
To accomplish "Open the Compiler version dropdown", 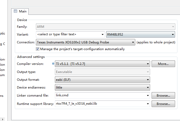I will click(102, 64).
